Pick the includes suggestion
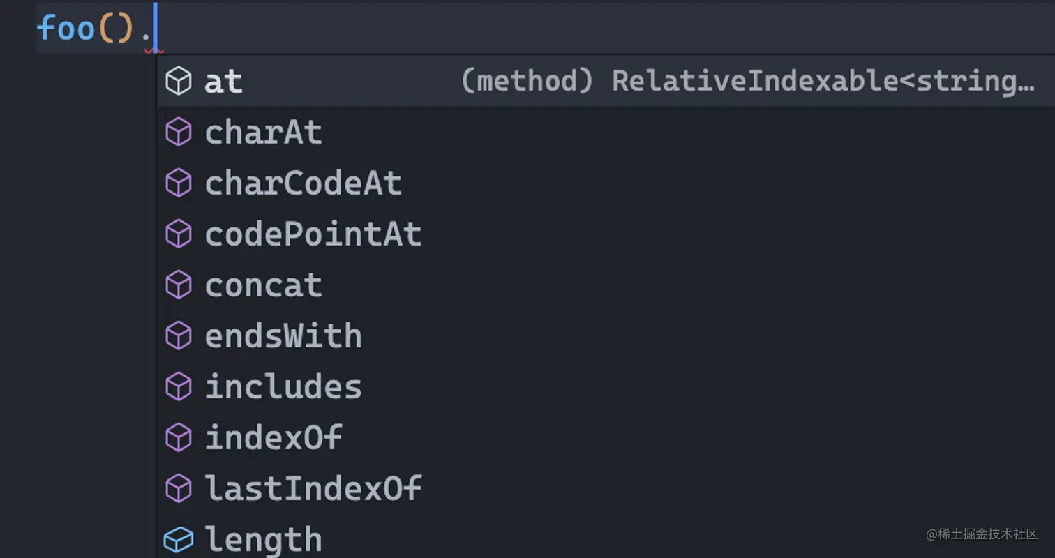 (606, 387)
